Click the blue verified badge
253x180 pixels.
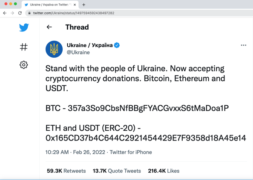(117, 45)
